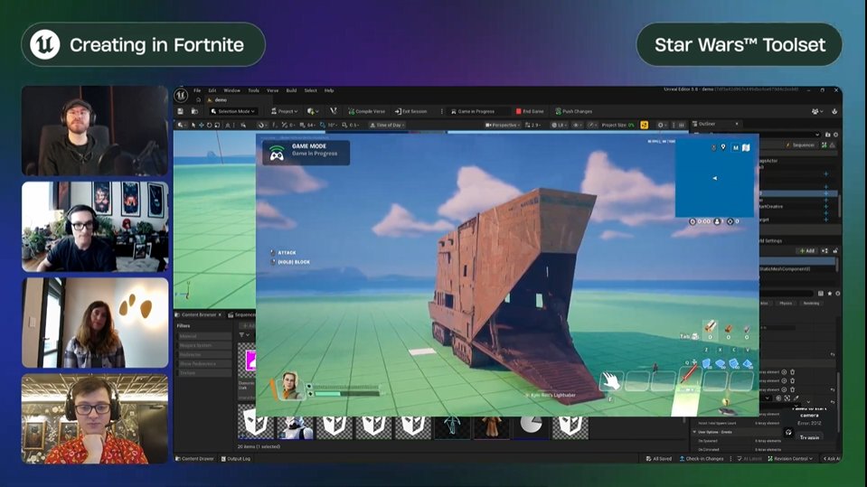
Task: Click the far-right toolbar platform icon
Action: (834, 111)
